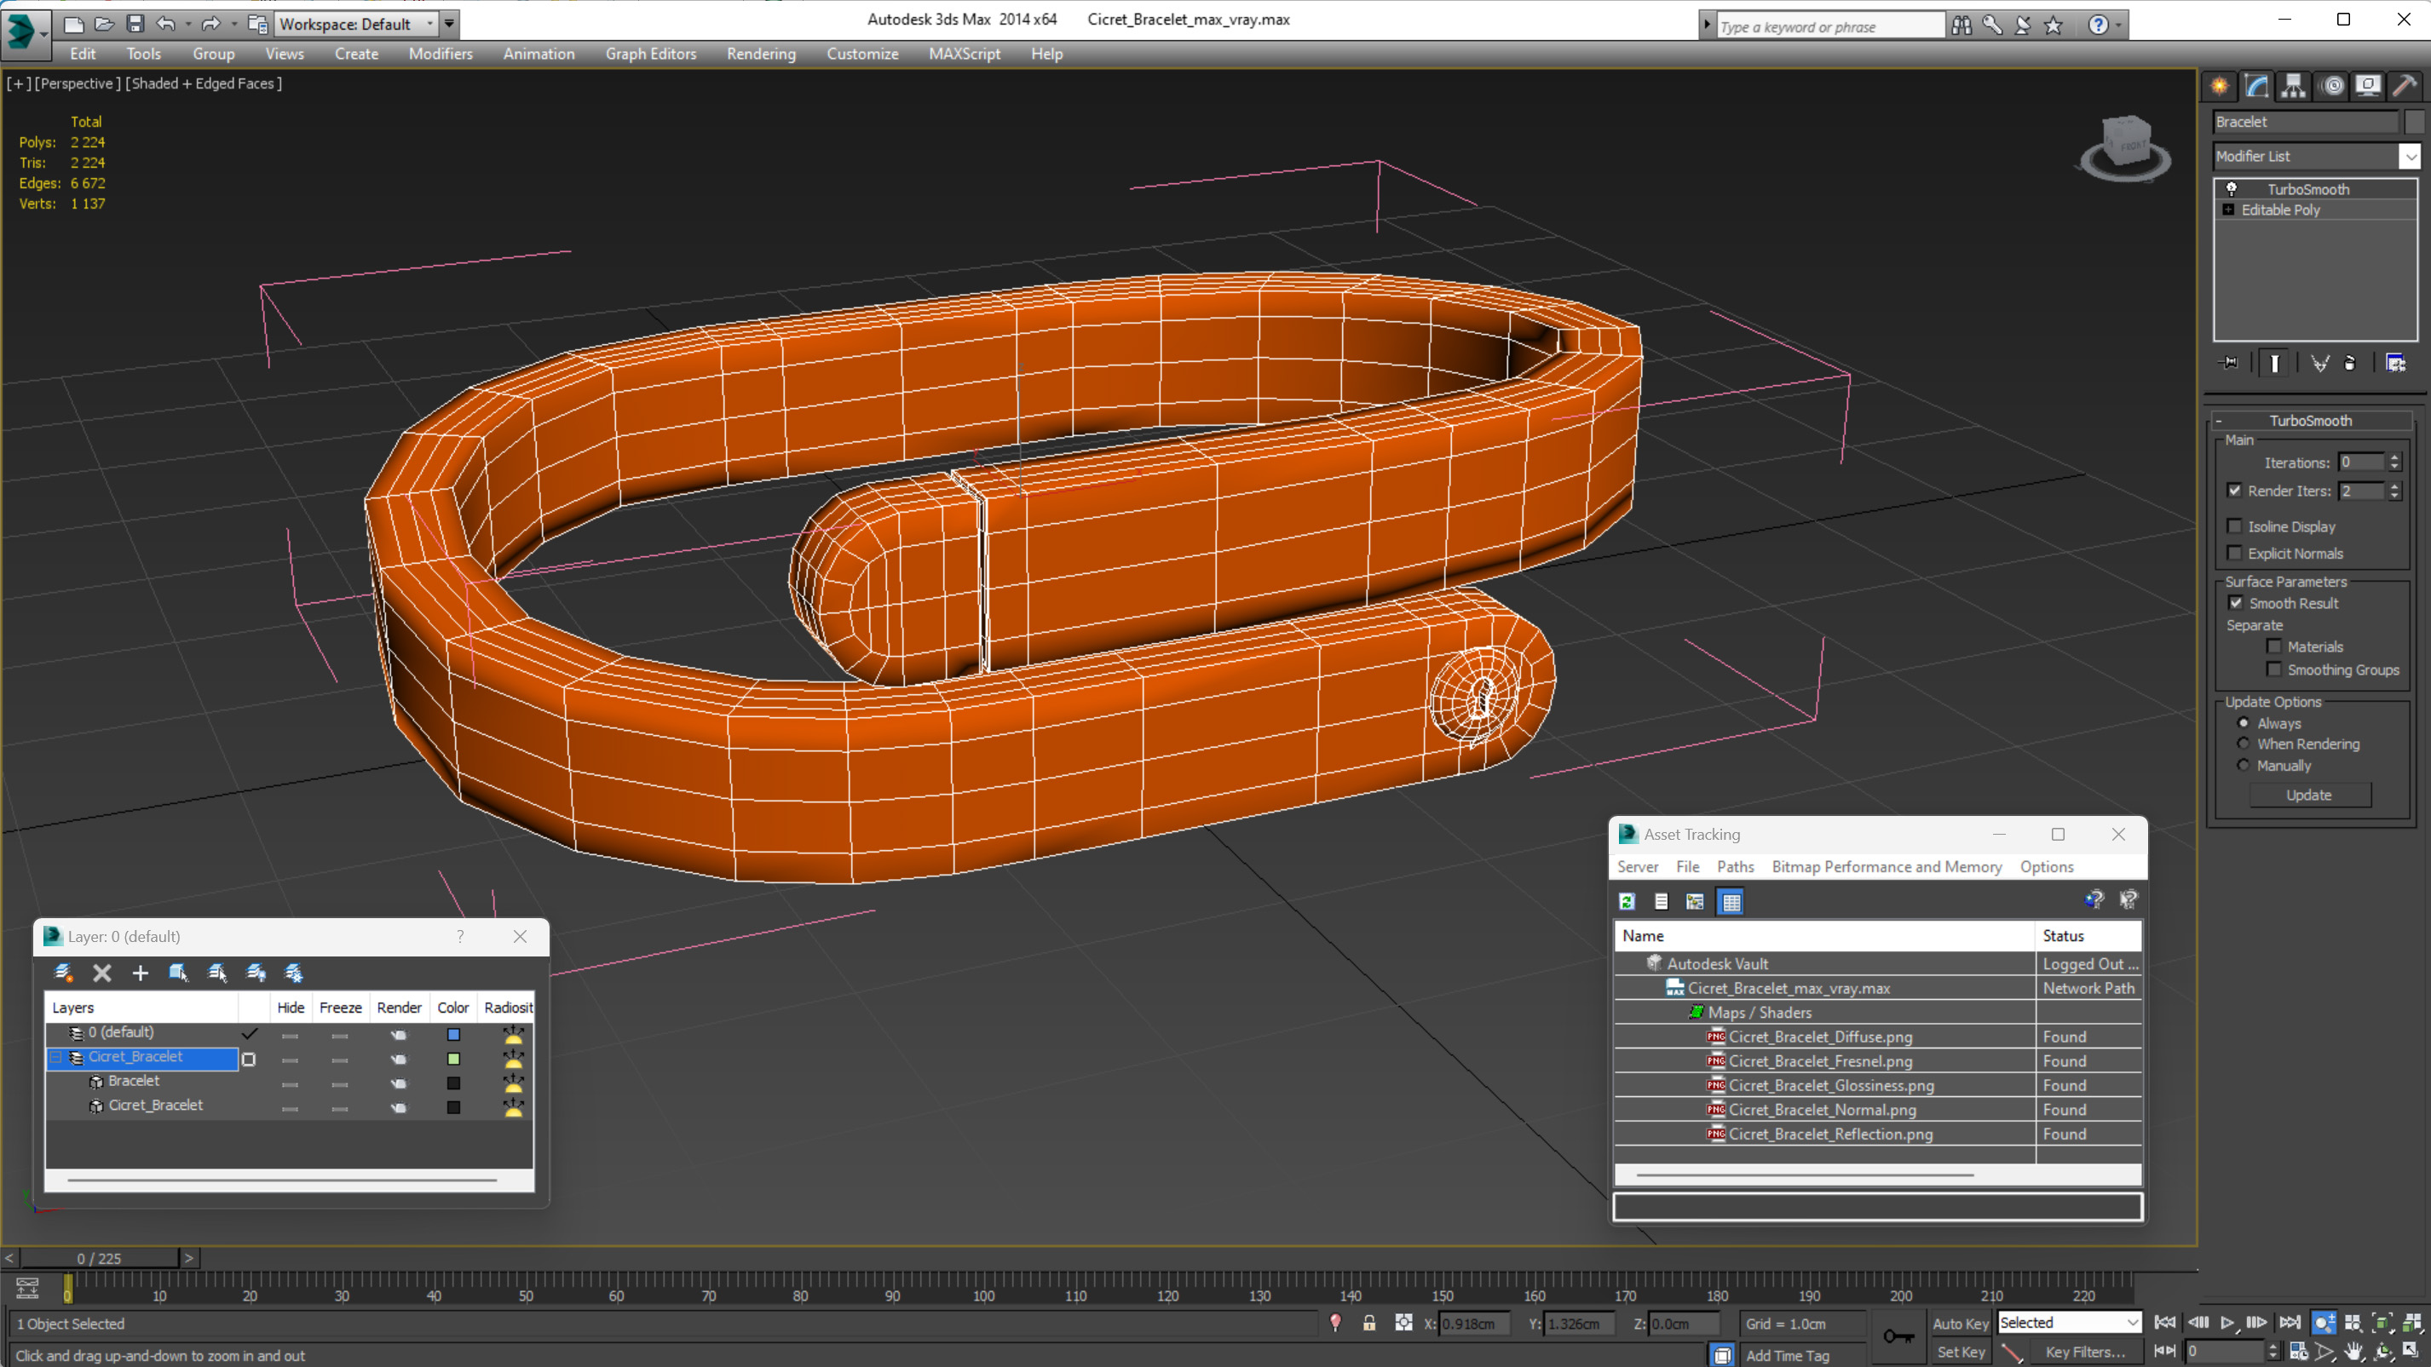Select the When Rendering update option
Viewport: 2431px width, 1367px height.
(2244, 744)
